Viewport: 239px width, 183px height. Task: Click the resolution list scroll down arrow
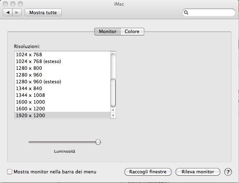[113, 115]
